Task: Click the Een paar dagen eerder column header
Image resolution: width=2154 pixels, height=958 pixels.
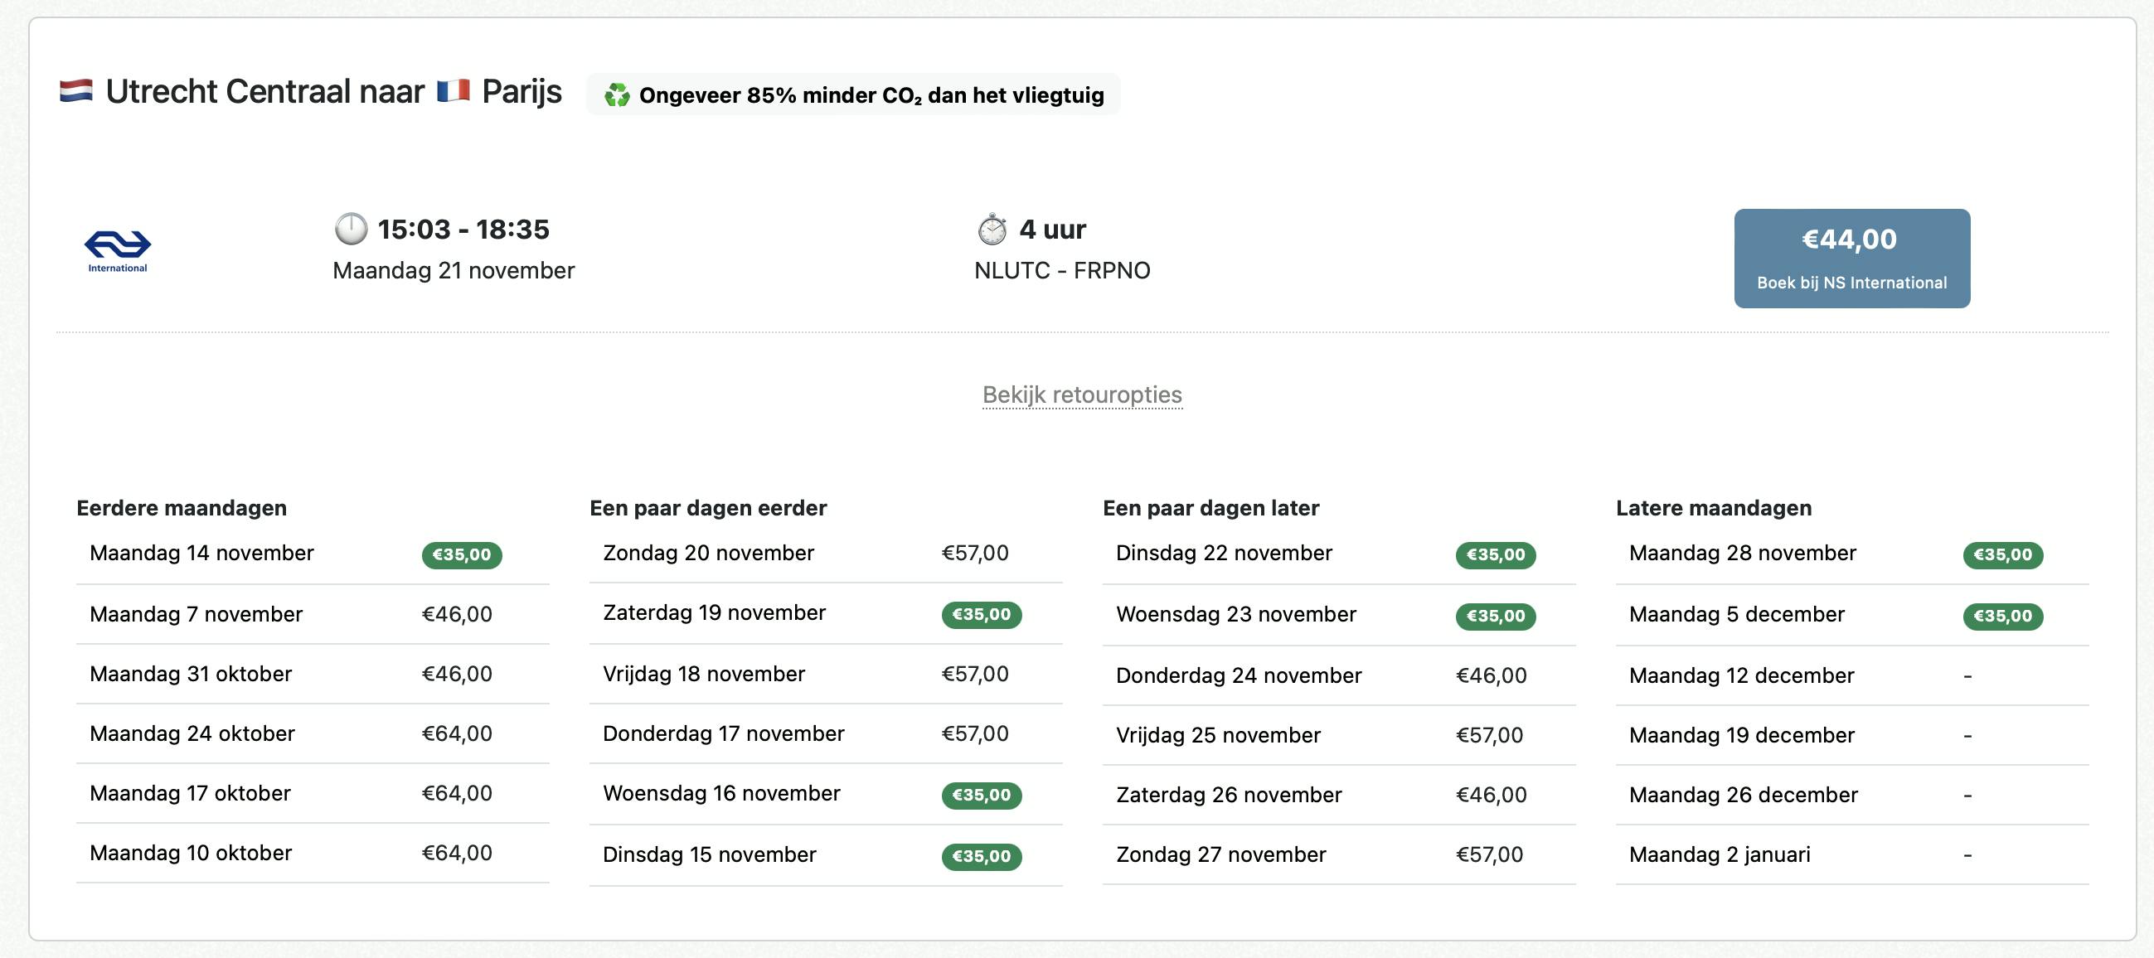Action: point(707,507)
